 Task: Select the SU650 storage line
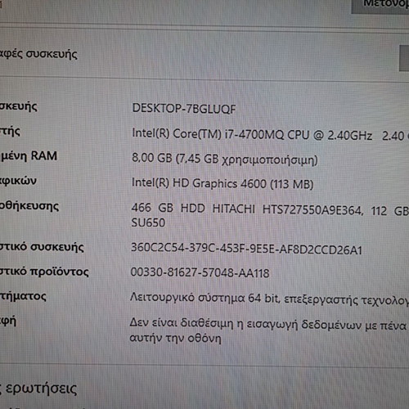pos(148,222)
